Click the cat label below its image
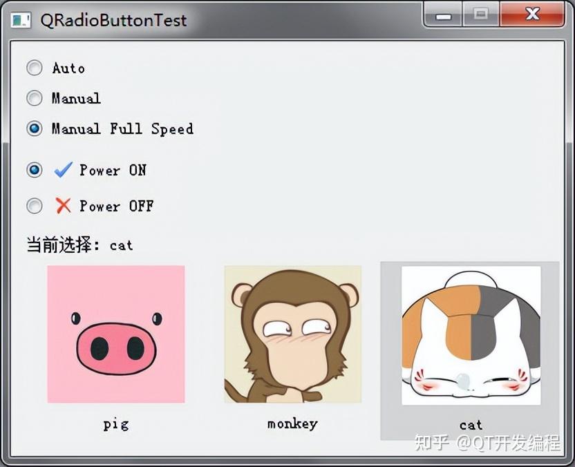The image size is (575, 467). pos(470,426)
